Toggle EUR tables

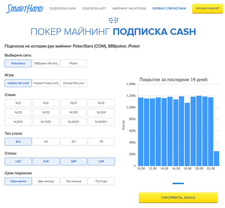(x=46, y=162)
